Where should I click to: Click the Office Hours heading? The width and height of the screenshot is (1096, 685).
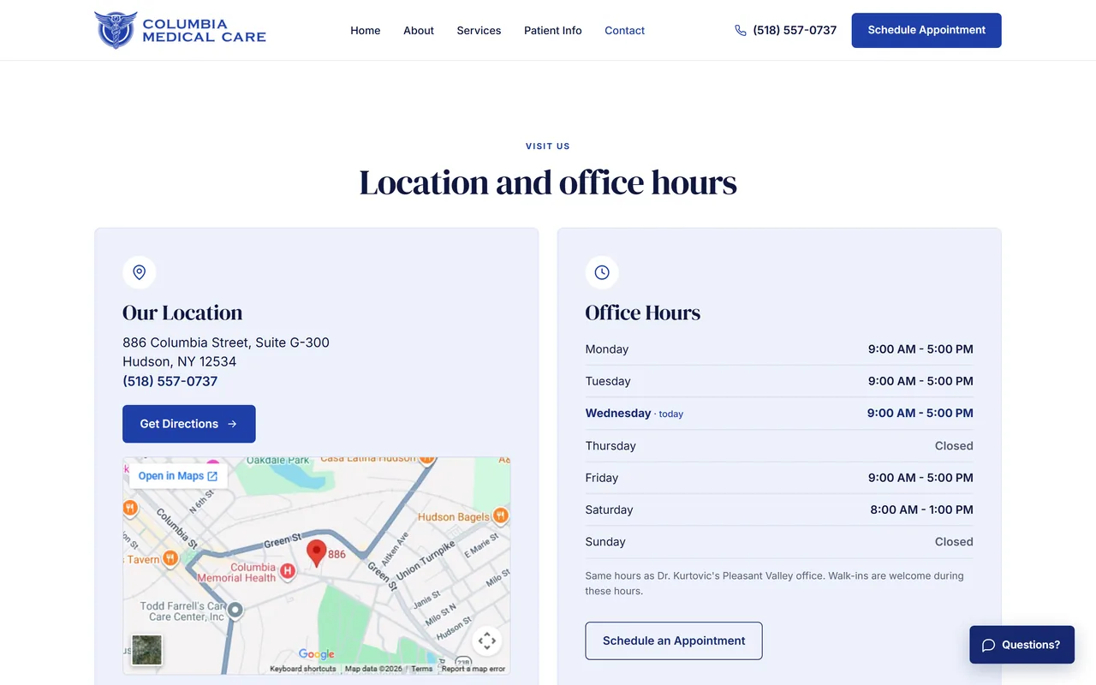643,313
